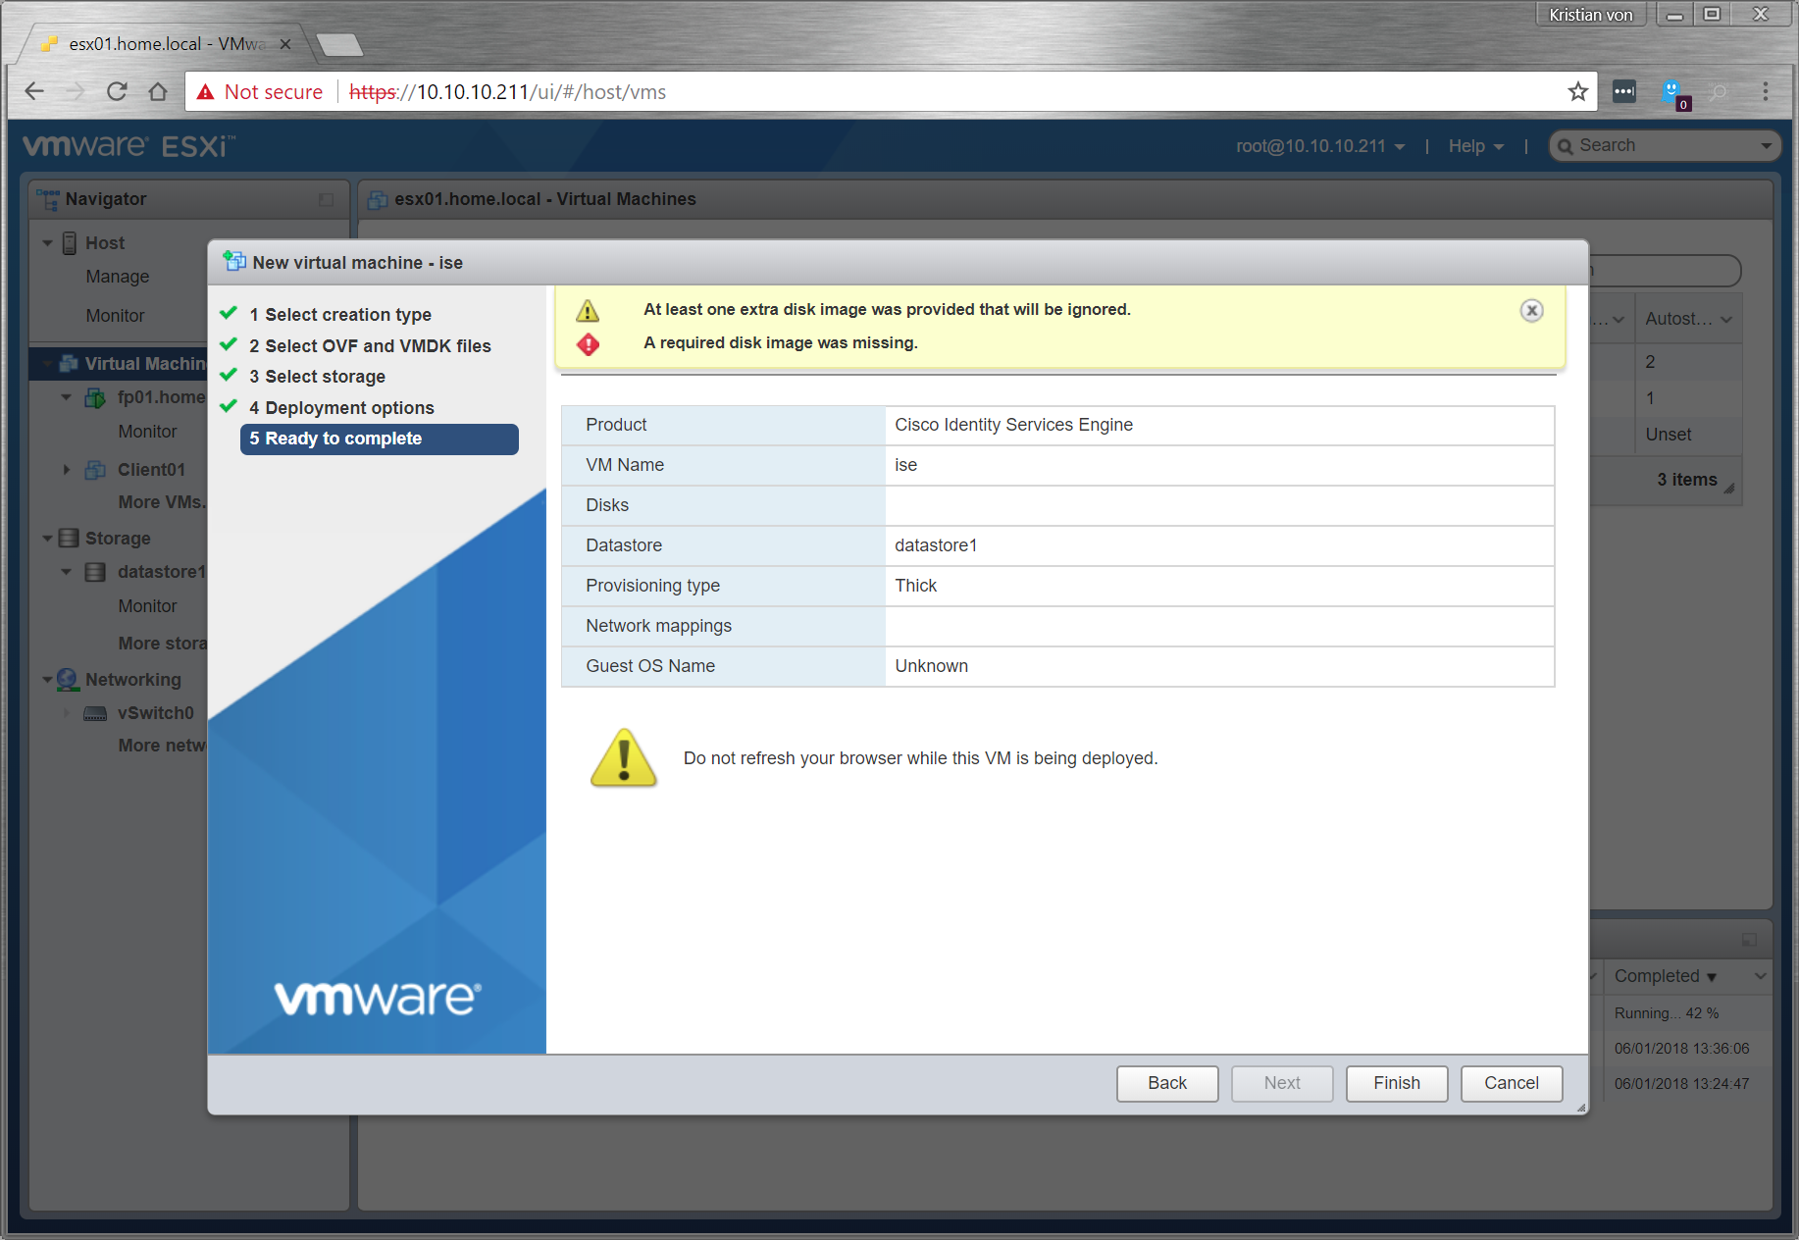Click the '3 items' count text

coord(1687,480)
